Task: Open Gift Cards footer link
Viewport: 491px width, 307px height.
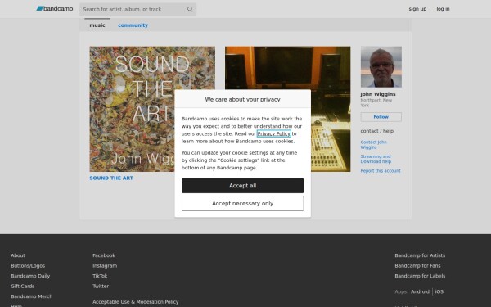Action: pos(23,286)
